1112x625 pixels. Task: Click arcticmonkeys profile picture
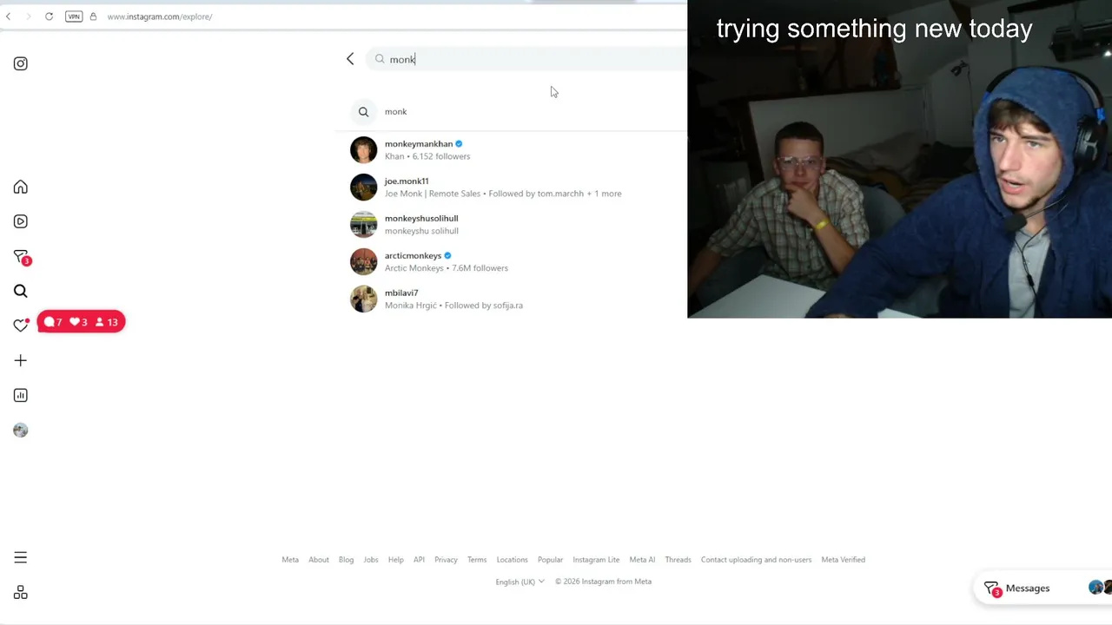click(x=364, y=262)
